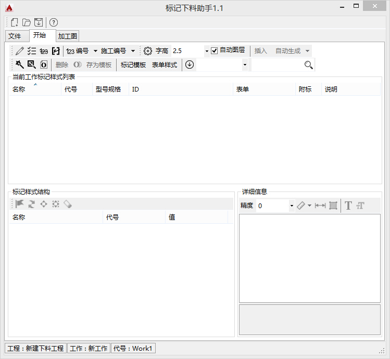Click the refresh arrows icon
The width and height of the screenshot is (390, 359).
coord(32,204)
